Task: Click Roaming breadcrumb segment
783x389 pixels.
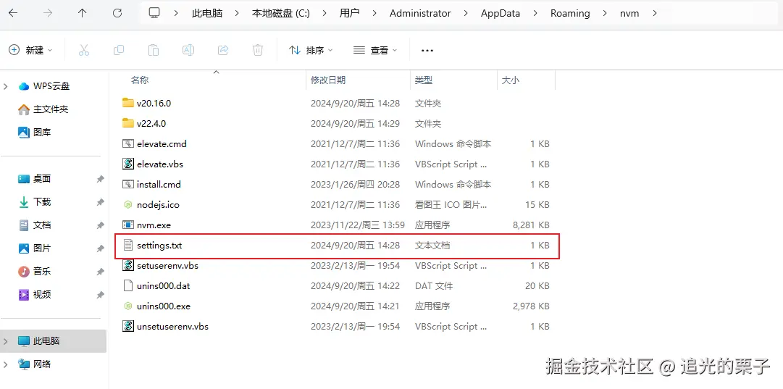Action: [570, 14]
